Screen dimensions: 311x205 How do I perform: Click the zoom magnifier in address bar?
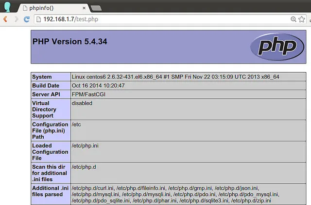pos(294,19)
